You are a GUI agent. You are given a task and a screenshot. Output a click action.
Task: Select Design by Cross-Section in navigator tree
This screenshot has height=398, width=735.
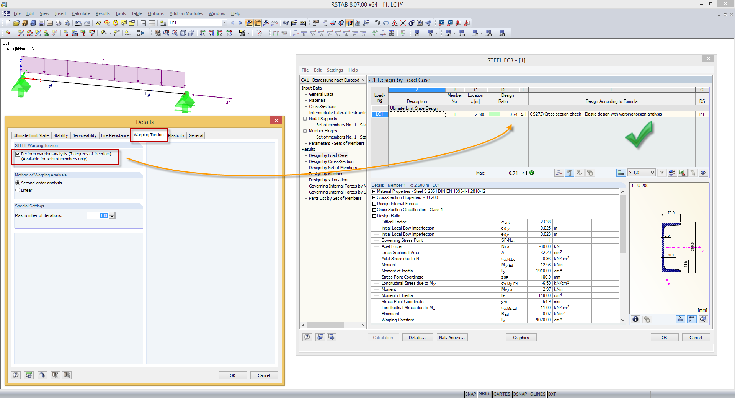(x=331, y=161)
